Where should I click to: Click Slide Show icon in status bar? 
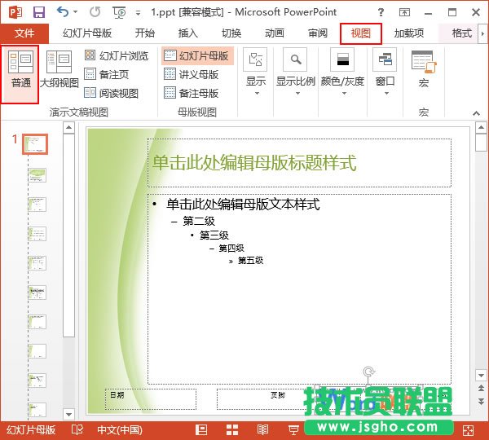tap(293, 430)
